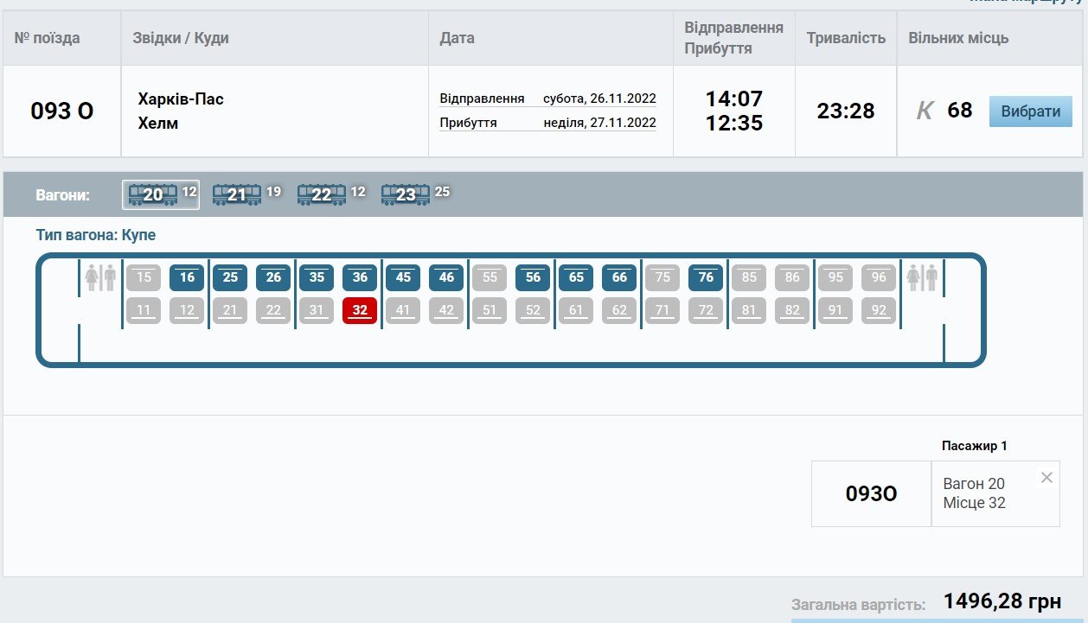
Task: Choose free seat 46
Action: 446,277
